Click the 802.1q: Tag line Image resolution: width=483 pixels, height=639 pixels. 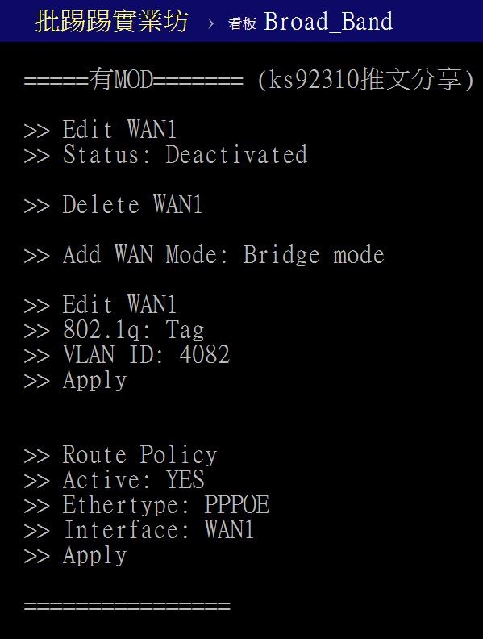pos(114,331)
